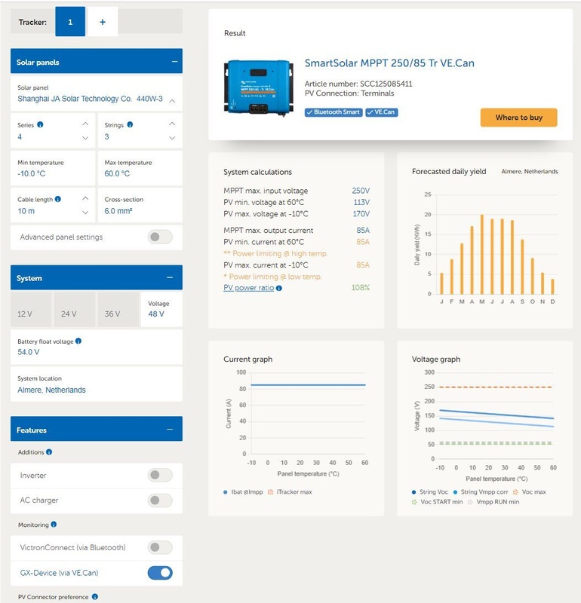Viewport: 581px width, 603px height.
Task: Toggle Voc START min legend entry
Action: coord(437,502)
